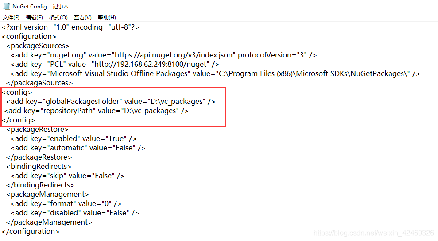The width and height of the screenshot is (438, 241).
Task: Click the opening <config> tag
Action: point(17,92)
